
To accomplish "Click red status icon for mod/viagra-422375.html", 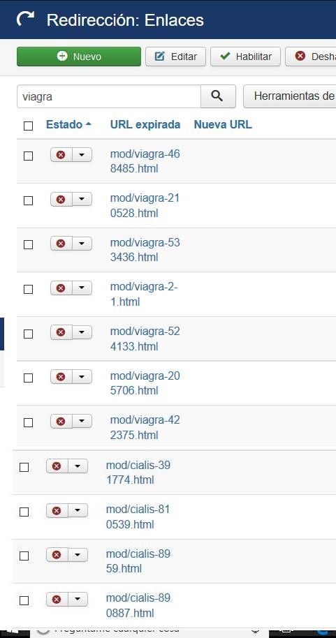I will click(61, 421).
